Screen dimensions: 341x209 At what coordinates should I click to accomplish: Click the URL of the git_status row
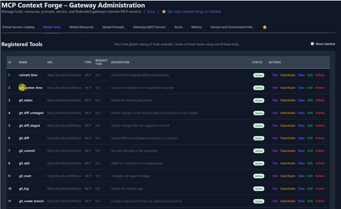click(x=64, y=100)
